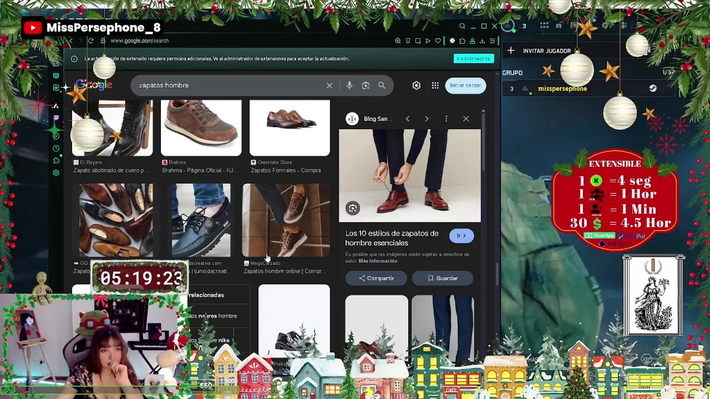Click the browser window search tabs icon
710x399 pixels.
462,26
